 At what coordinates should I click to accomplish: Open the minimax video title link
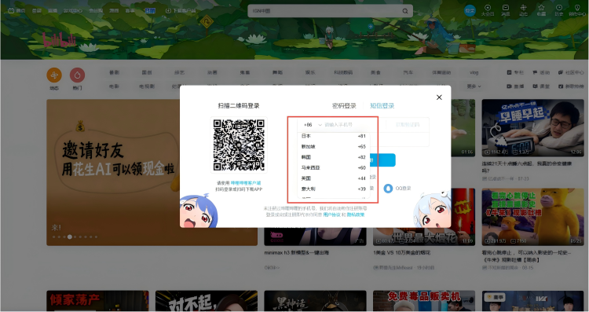click(296, 252)
